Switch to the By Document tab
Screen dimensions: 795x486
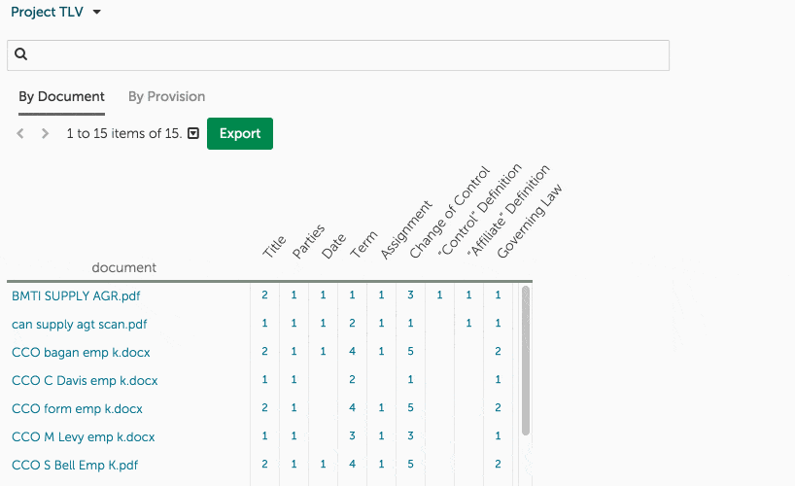tap(61, 96)
